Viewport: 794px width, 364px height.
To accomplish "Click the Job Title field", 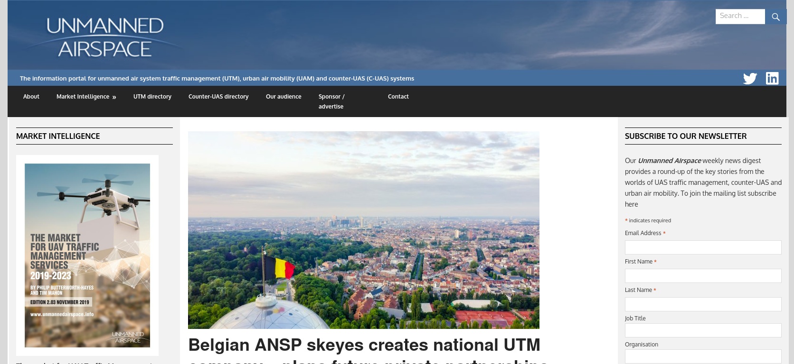I will 703,330.
